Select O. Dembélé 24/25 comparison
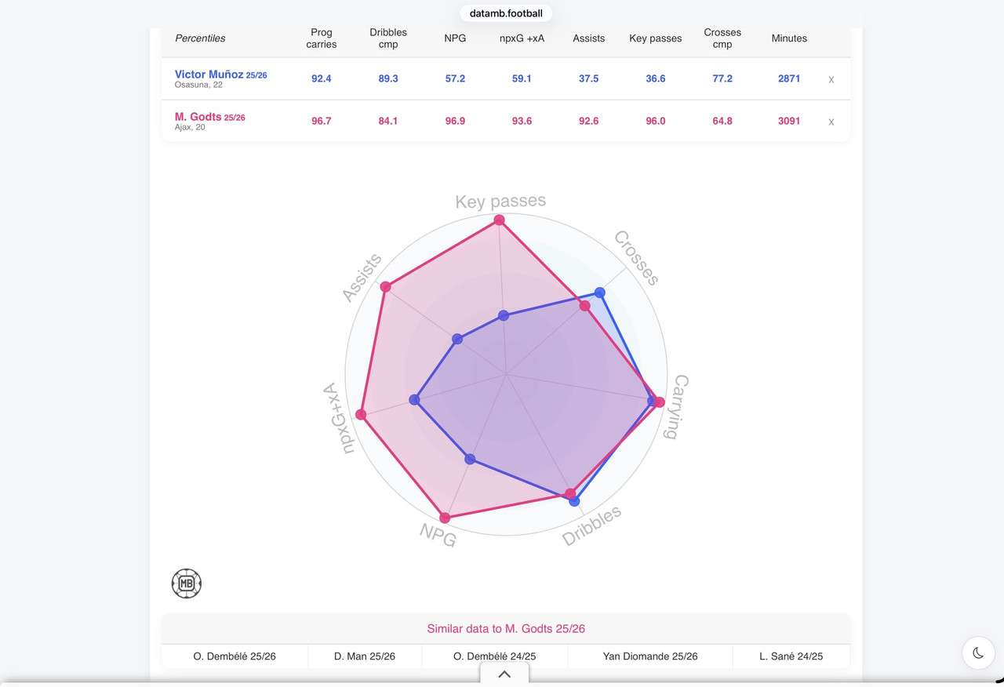 (x=495, y=656)
